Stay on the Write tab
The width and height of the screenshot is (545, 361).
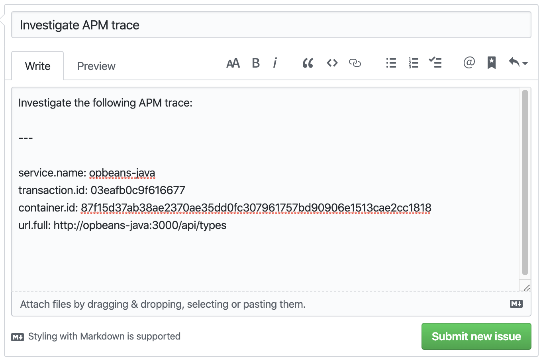tap(38, 66)
